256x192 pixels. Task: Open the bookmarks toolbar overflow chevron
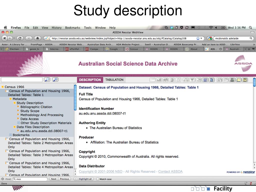pyautogui.click(x=254, y=44)
